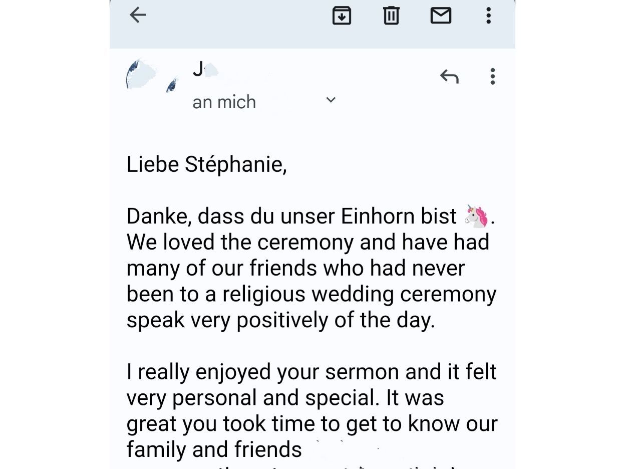Open the top toolbar overflow menu
This screenshot has height=469, width=625.
(x=488, y=16)
